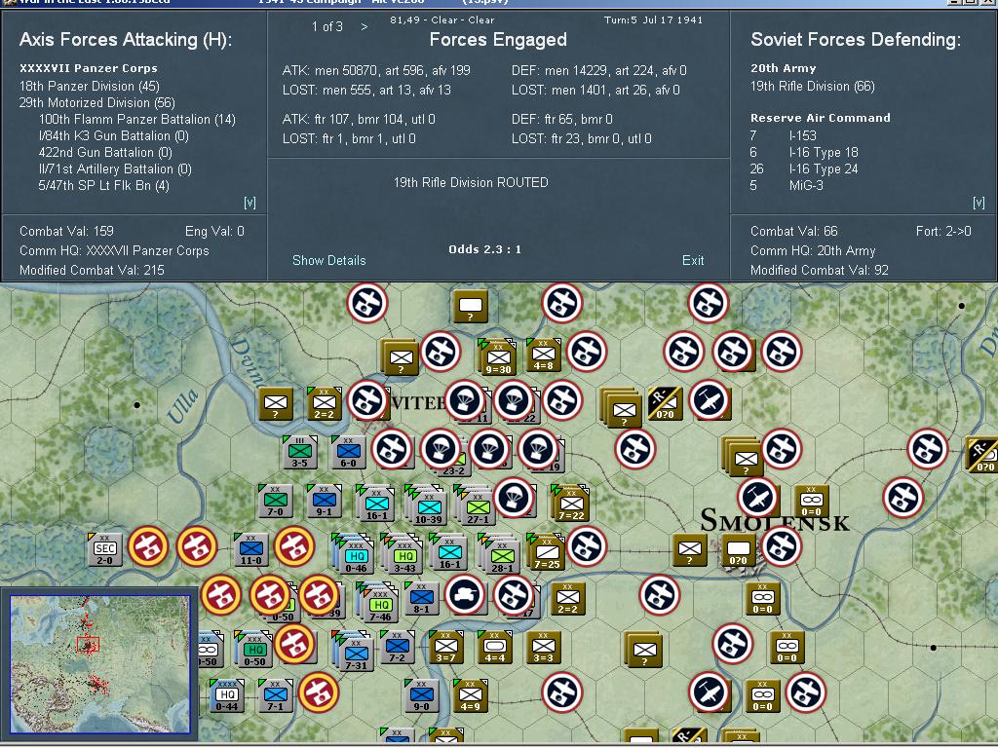
Task: Expand Soviet defending forces list with [v]
Action: [979, 203]
